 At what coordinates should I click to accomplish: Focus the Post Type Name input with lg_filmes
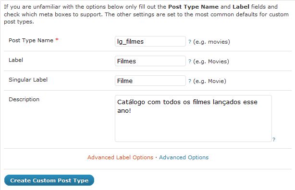point(150,41)
